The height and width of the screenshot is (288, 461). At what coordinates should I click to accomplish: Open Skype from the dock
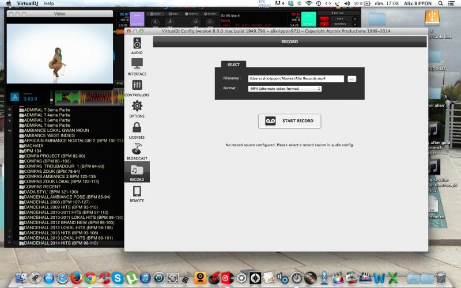tap(118, 278)
